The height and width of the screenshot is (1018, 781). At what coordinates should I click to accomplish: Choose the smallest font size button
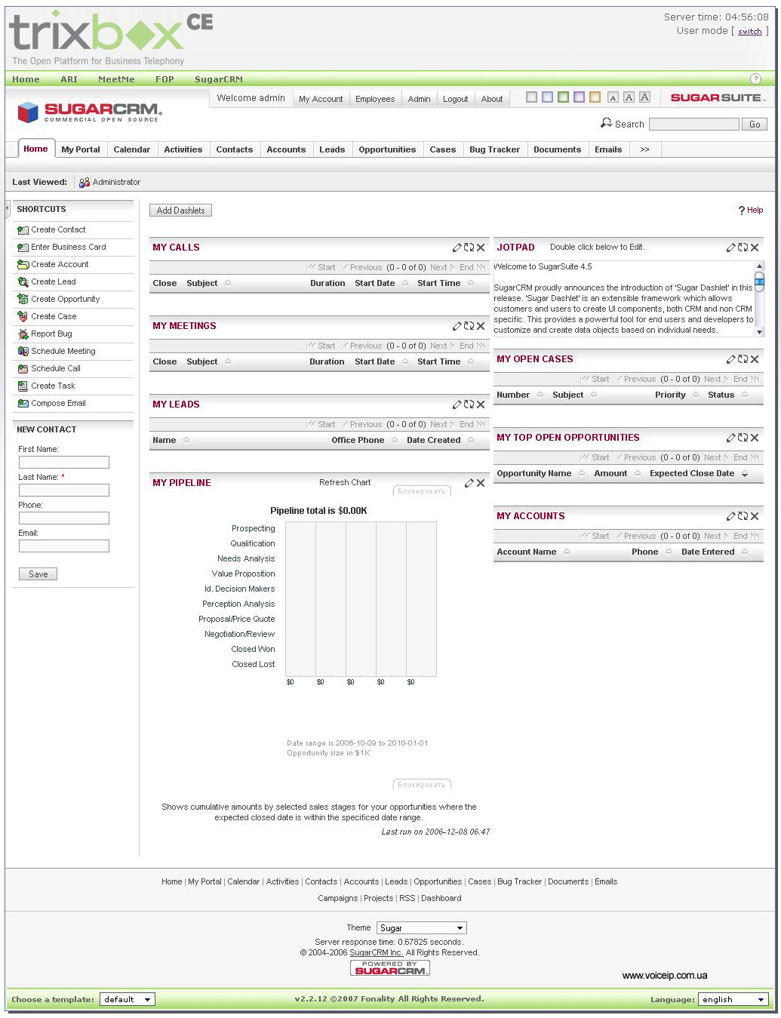coord(613,97)
